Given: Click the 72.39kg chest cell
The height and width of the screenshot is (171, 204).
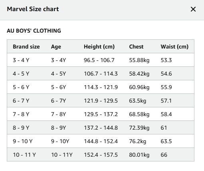Looking at the screenshot, I should [139, 128].
